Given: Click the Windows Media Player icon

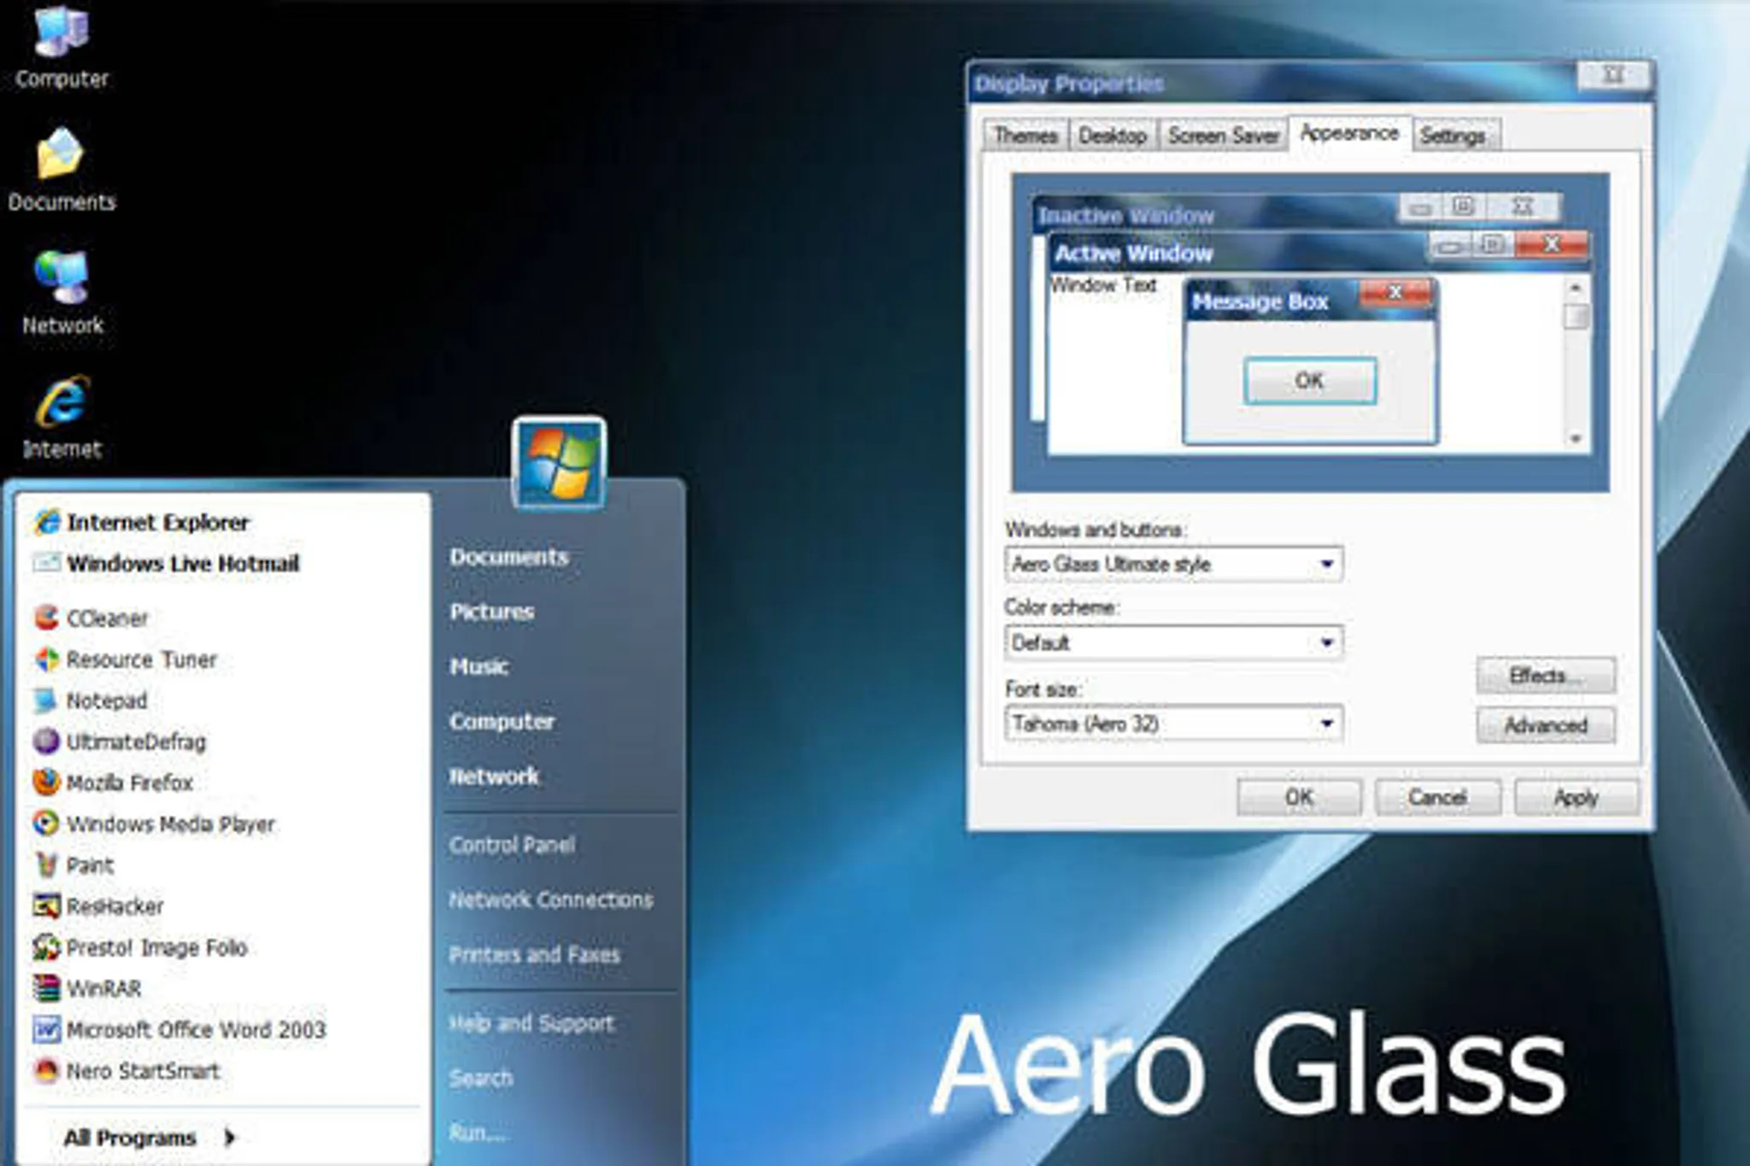Looking at the screenshot, I should pyautogui.click(x=46, y=823).
